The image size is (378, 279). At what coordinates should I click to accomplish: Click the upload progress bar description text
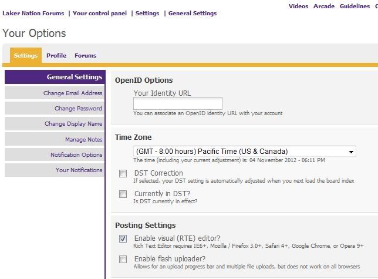click(x=247, y=267)
